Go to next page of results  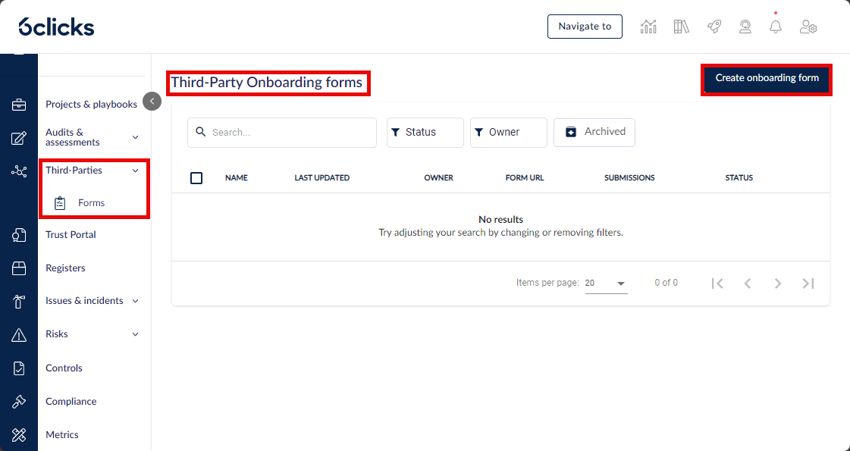[x=778, y=283]
